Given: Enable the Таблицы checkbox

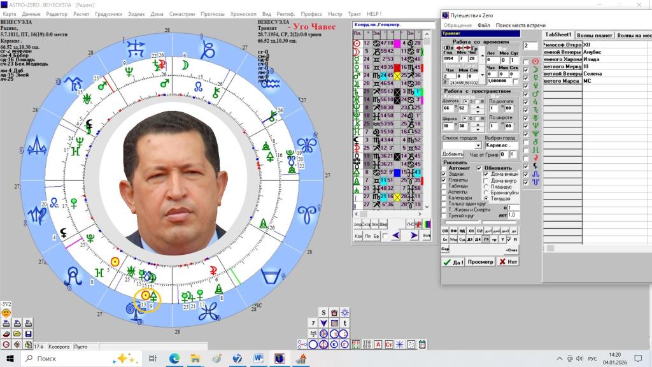Looking at the screenshot, I should 444,186.
